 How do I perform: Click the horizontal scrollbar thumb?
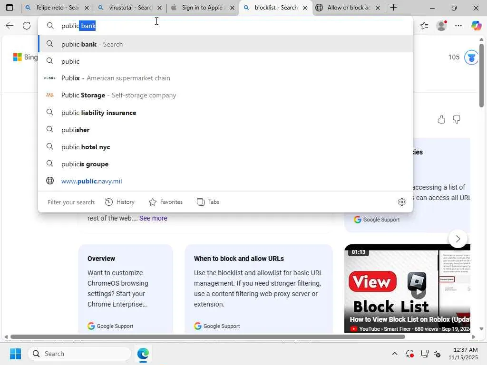tap(207, 337)
